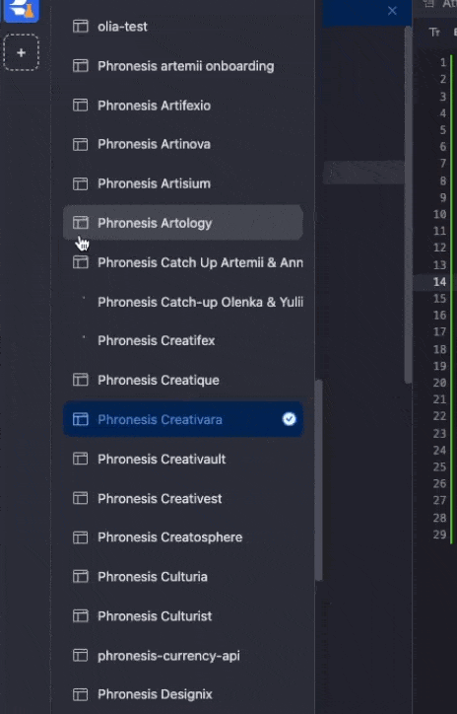Open Phronesis Catch-up Olenka & Yulii

click(x=183, y=302)
